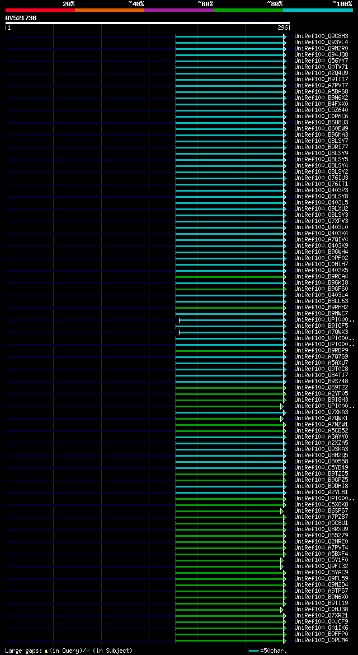Open hit UniRef100_C5X8K8
Viewport: 358px width, 655px height.
coord(321,505)
